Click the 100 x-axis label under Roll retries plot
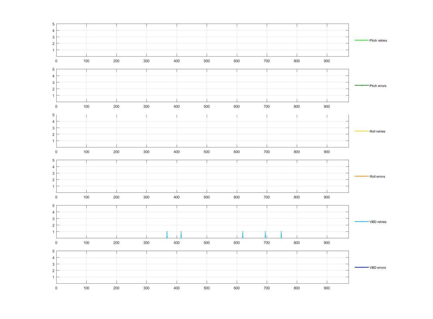 click(86, 152)
